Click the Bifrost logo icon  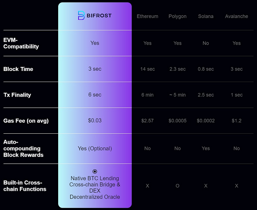coord(81,16)
